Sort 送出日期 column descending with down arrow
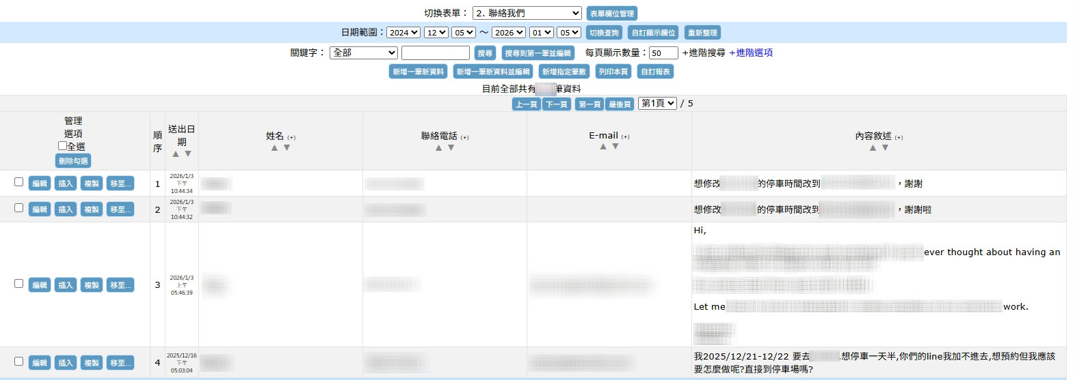 click(x=188, y=154)
